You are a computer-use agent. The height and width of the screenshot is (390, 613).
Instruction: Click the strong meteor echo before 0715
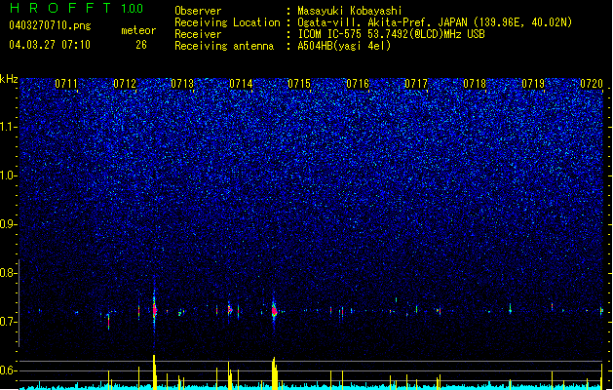tap(274, 311)
